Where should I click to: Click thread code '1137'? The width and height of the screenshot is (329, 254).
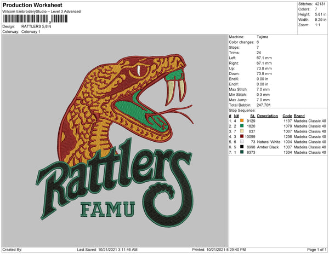[288, 121]
